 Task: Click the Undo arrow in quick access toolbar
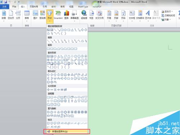(10, 2)
